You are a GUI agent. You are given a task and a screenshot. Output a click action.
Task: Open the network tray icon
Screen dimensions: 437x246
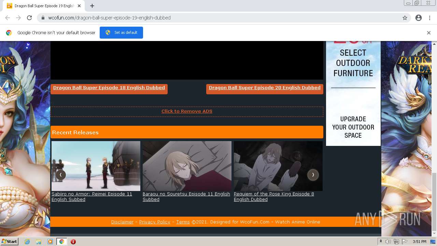396,242
